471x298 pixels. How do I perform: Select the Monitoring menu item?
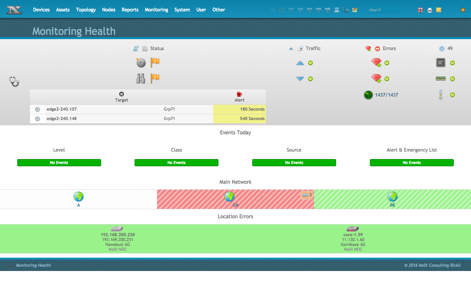[156, 10]
